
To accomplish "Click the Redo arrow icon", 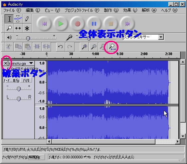I will coord(70,46).
